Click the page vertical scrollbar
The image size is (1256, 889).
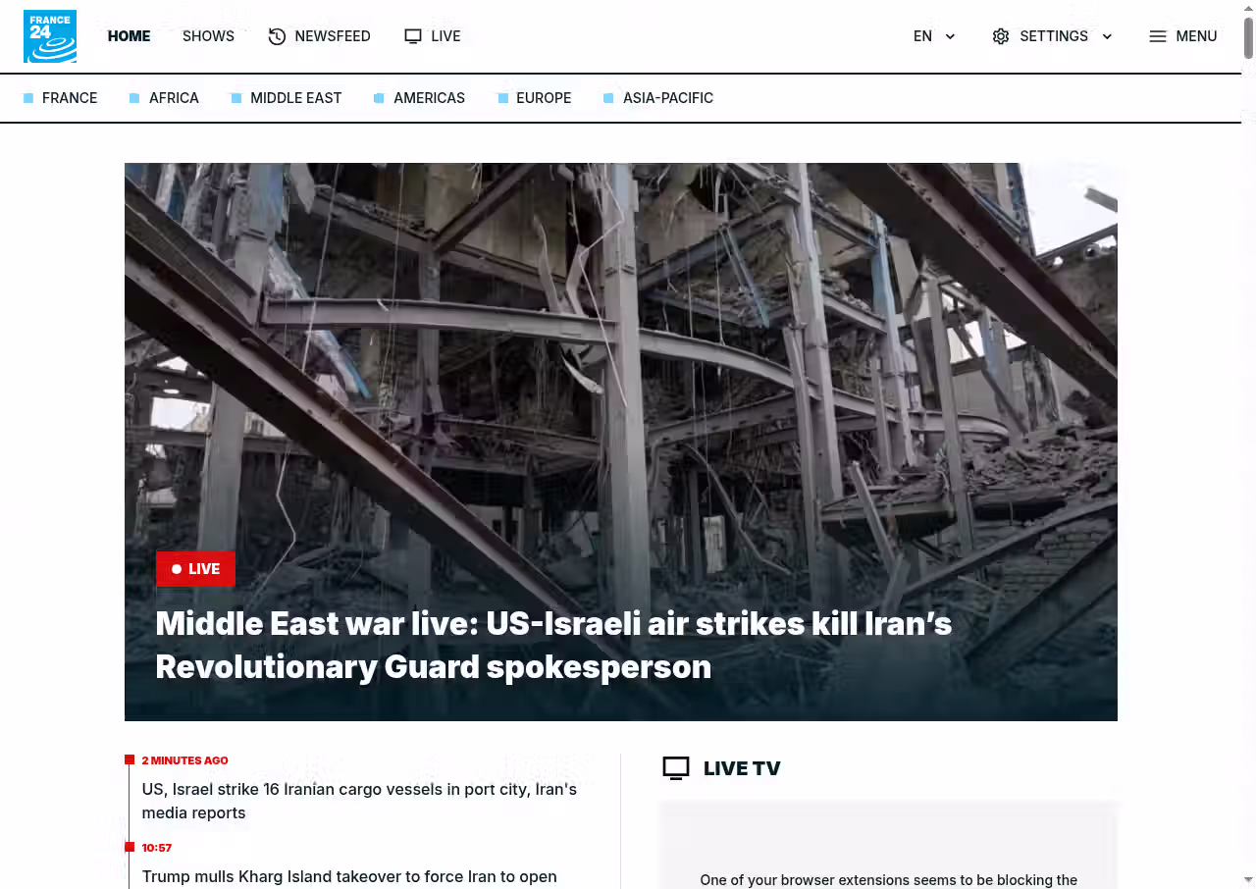point(1249,444)
